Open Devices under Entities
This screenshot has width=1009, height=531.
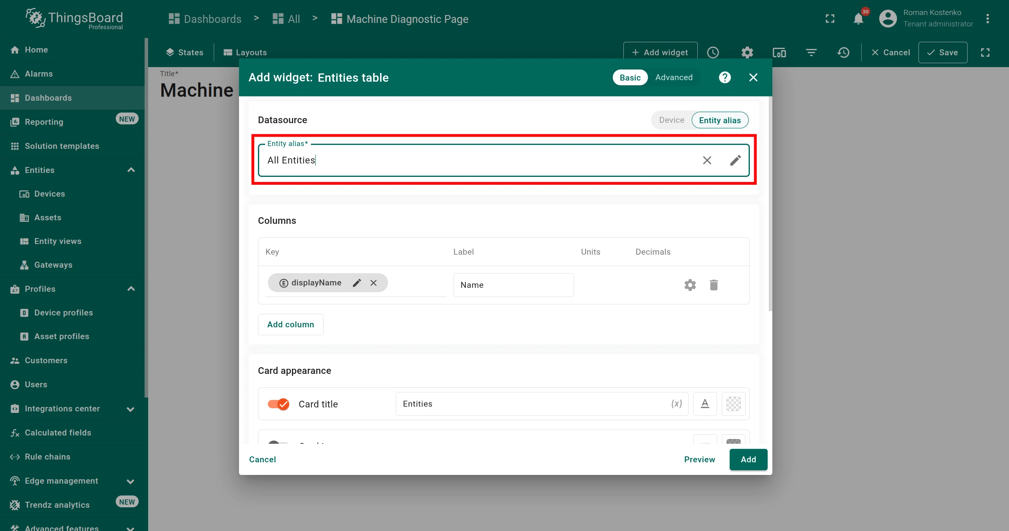coord(73,194)
